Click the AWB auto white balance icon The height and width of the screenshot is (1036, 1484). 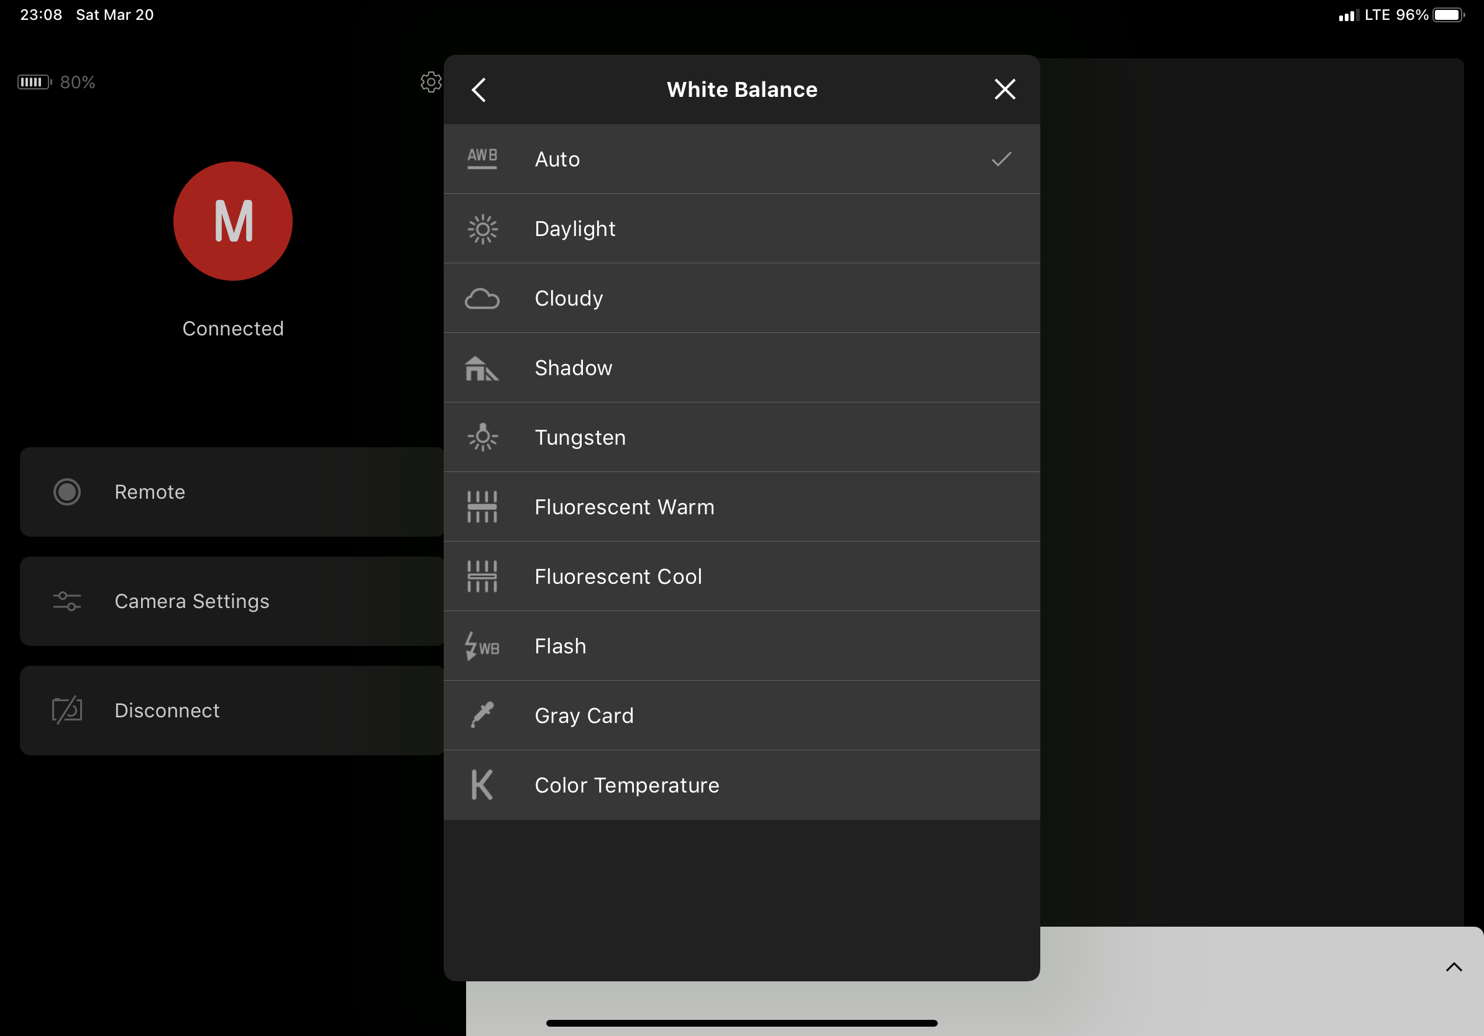(482, 158)
